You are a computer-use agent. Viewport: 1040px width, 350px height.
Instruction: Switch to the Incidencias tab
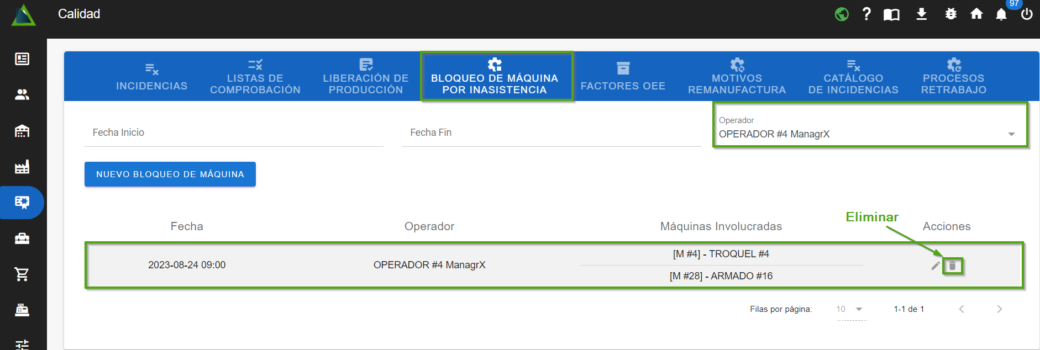click(x=151, y=77)
